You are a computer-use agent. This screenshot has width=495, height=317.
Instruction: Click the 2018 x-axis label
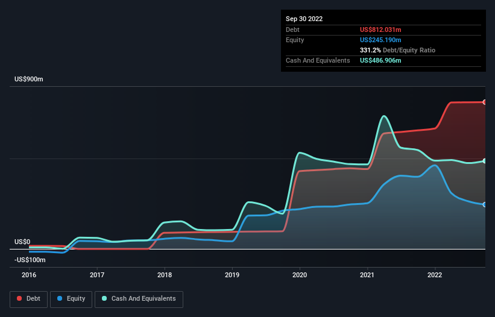point(165,275)
